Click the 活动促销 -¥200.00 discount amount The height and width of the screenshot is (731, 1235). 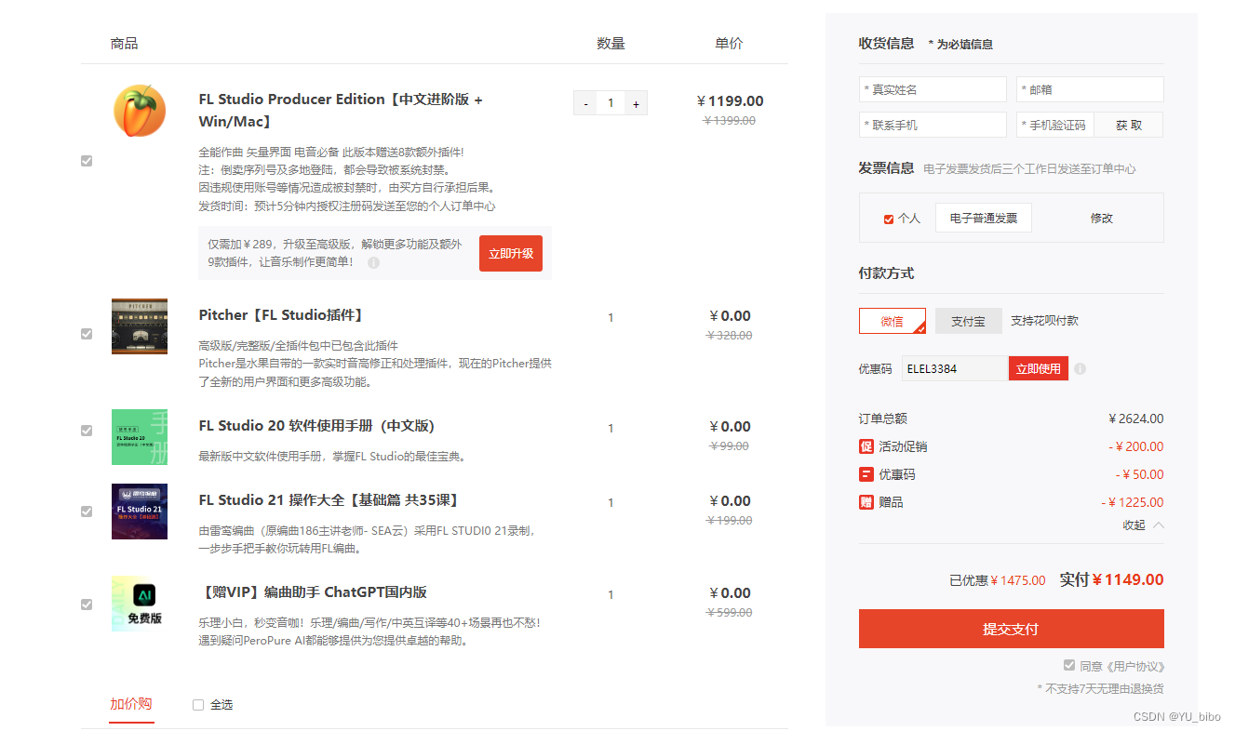tap(1135, 446)
